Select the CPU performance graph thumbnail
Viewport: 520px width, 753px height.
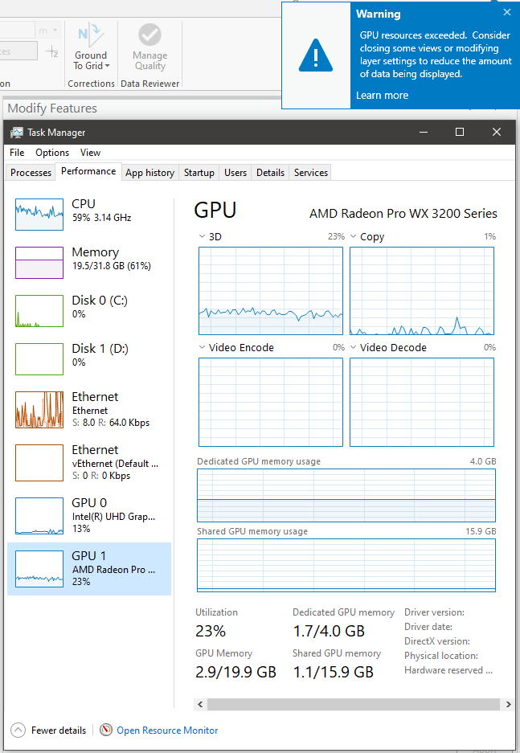click(39, 215)
